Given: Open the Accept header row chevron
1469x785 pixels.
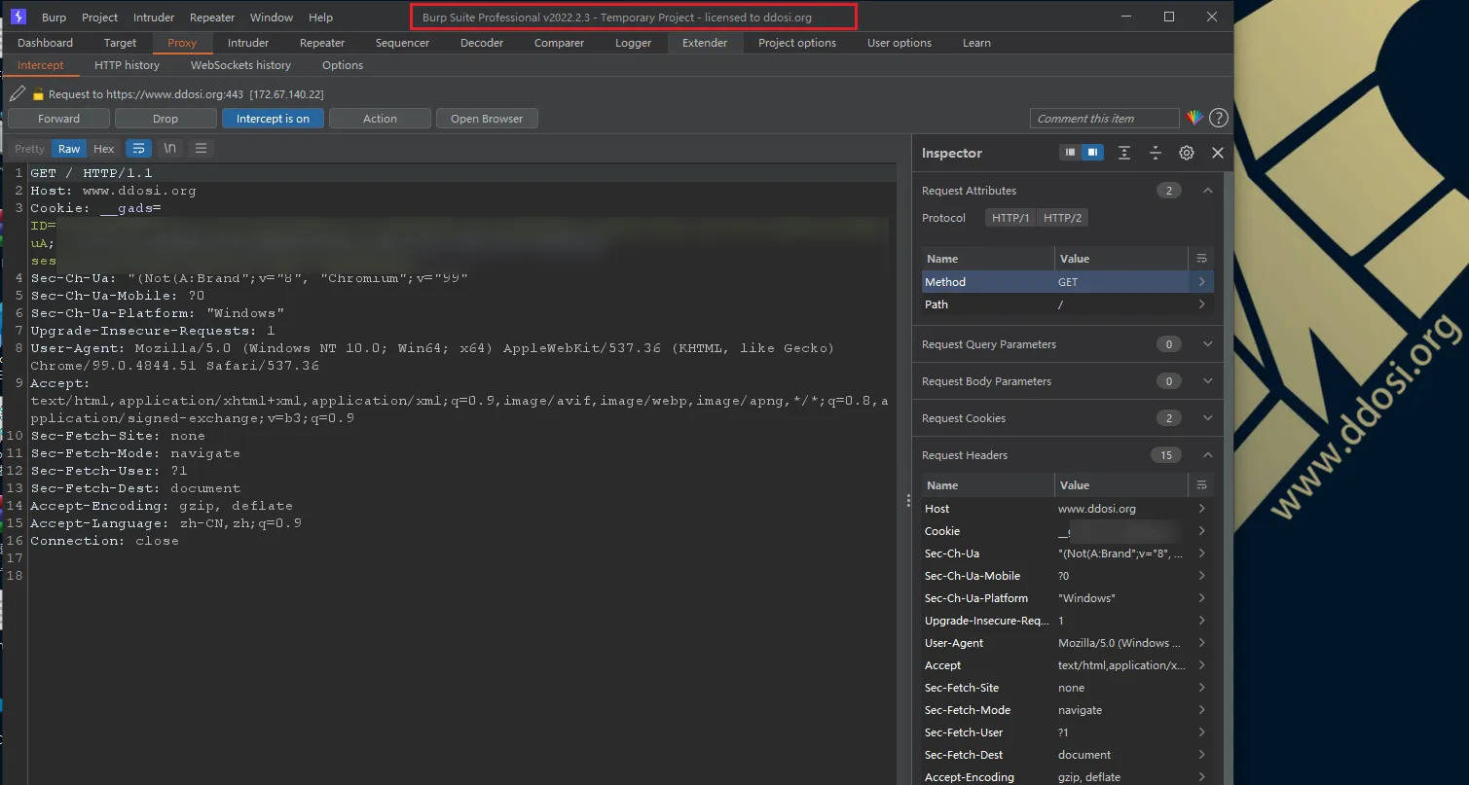Looking at the screenshot, I should click(x=1202, y=665).
